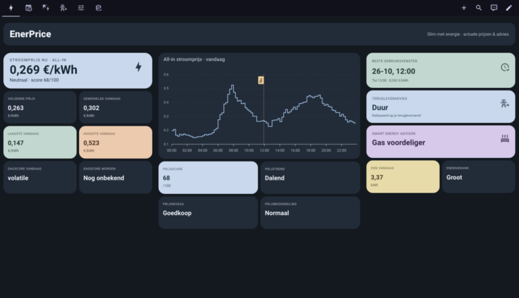Open the database check tab
Viewport: 519px width, 298px height.
click(98, 7)
